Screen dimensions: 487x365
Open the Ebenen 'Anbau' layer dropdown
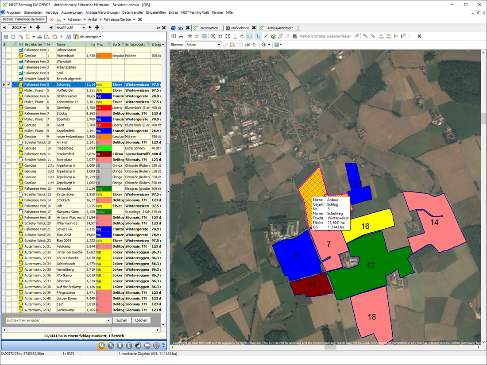pyautogui.click(x=218, y=45)
